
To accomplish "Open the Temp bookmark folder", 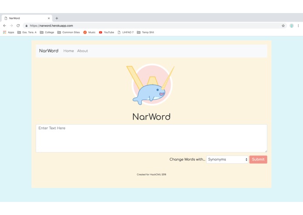I will pyautogui.click(x=146, y=32).
